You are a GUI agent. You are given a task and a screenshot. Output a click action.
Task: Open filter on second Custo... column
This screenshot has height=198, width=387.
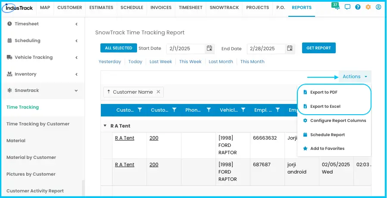pos(174,110)
